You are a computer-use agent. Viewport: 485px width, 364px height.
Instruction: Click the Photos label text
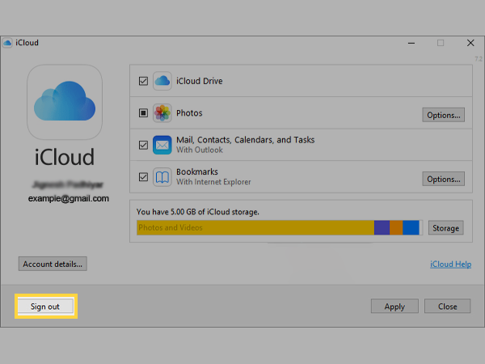189,113
